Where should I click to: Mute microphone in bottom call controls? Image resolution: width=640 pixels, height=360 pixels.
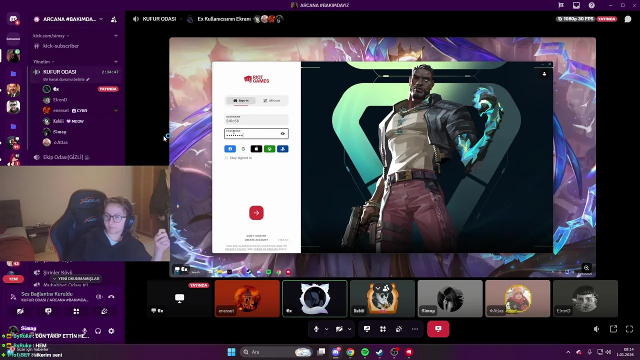coord(316,329)
